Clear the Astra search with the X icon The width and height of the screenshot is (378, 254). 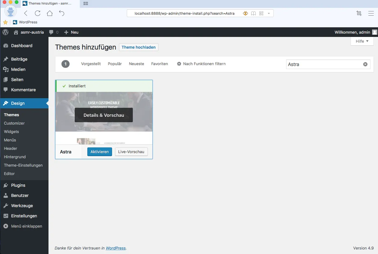pos(365,64)
